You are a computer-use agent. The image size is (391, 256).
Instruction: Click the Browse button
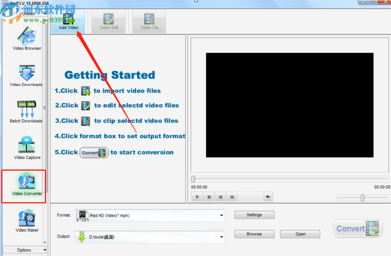click(x=254, y=234)
